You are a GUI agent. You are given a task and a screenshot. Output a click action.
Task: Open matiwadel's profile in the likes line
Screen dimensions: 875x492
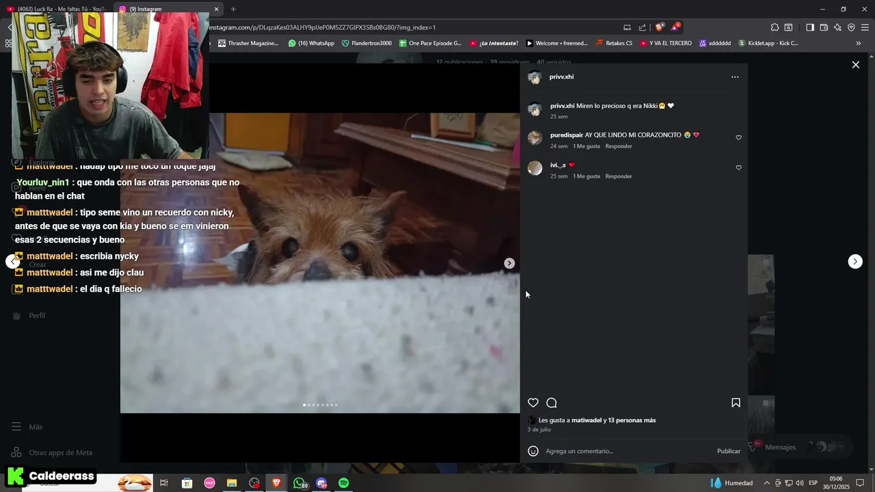tap(587, 420)
